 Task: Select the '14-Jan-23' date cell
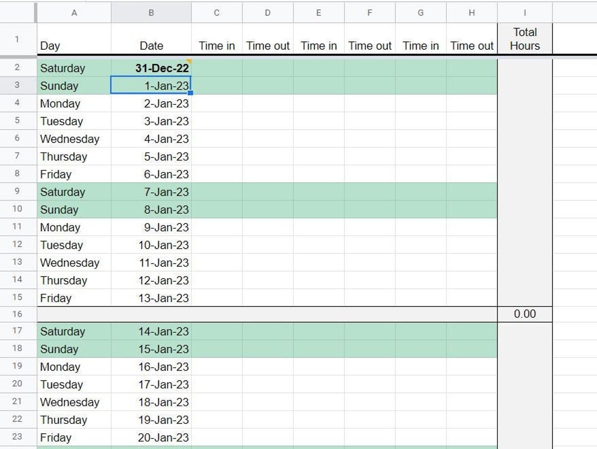pos(151,331)
